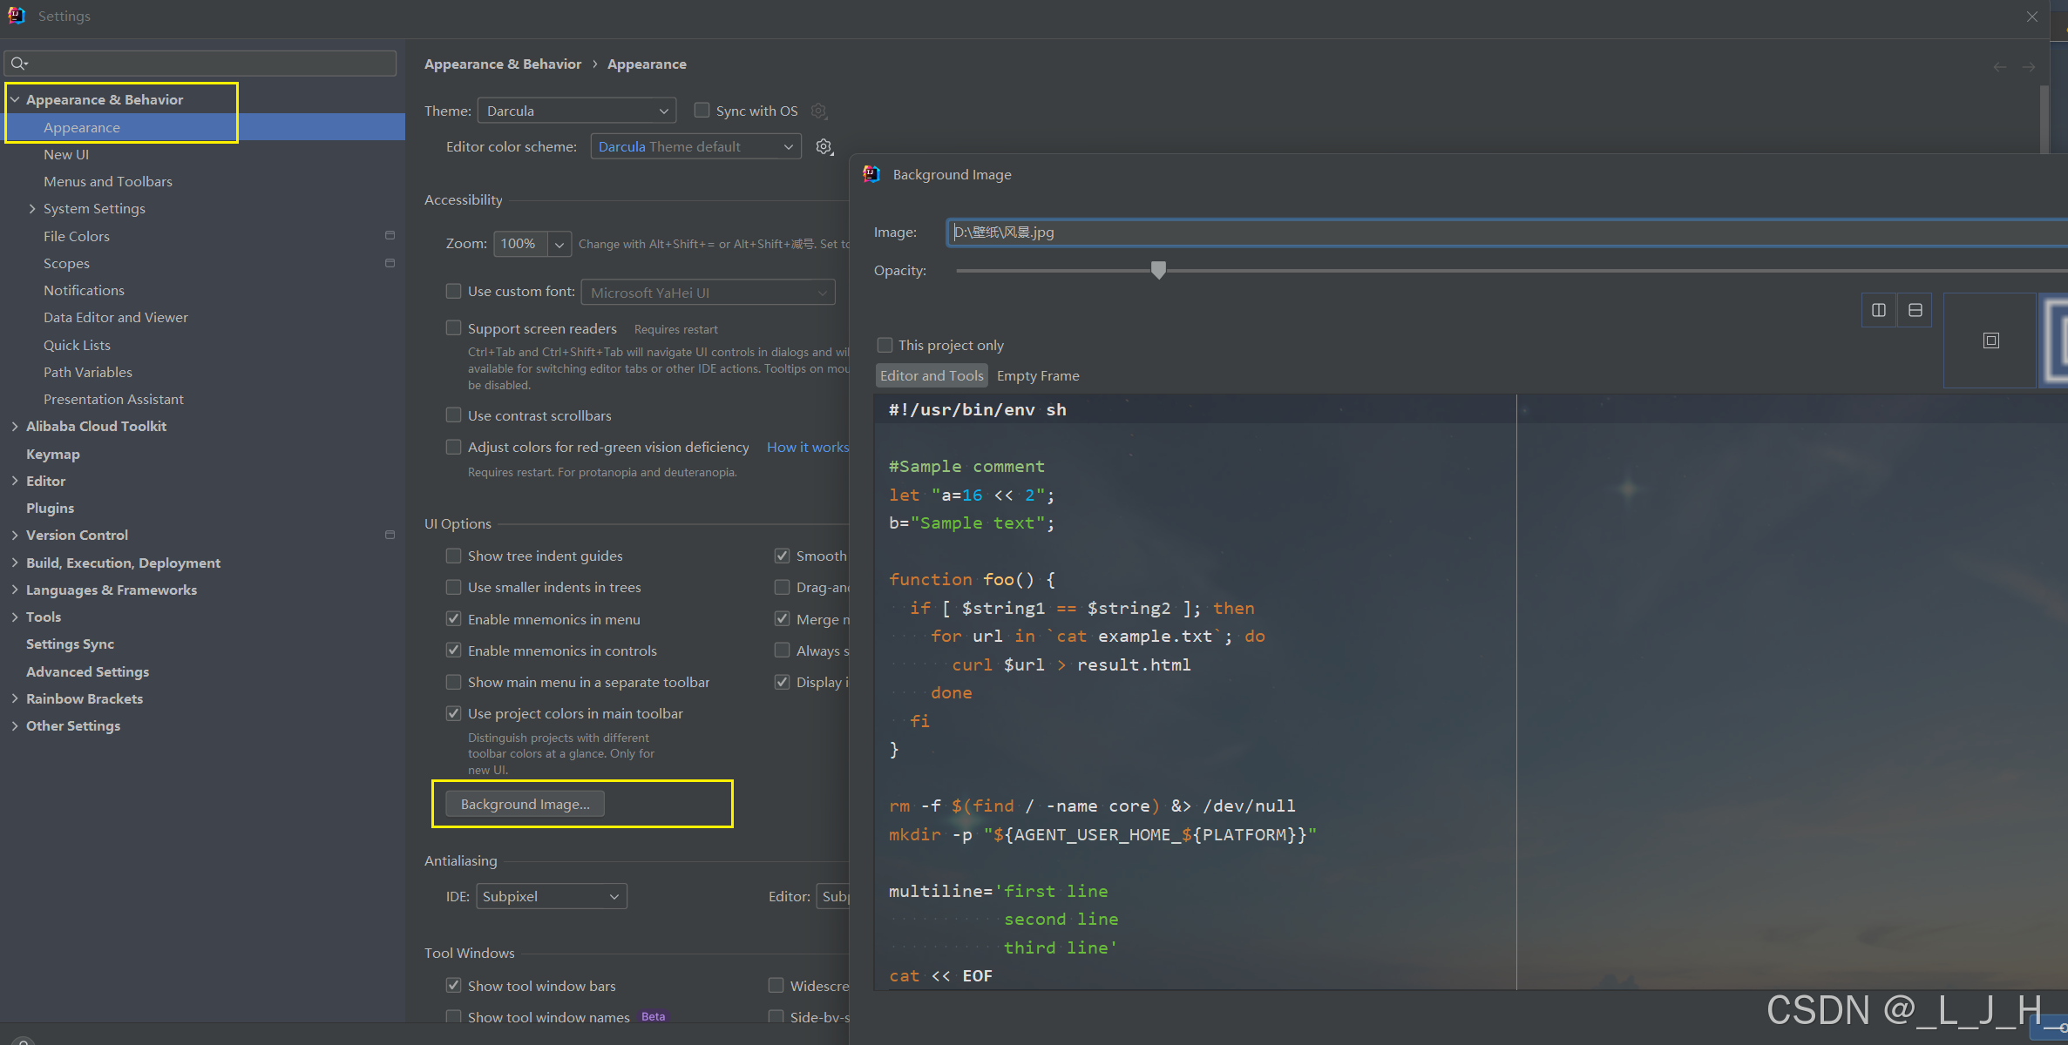The image size is (2068, 1045).
Task: Select the centered image placement icon
Action: [x=1990, y=340]
